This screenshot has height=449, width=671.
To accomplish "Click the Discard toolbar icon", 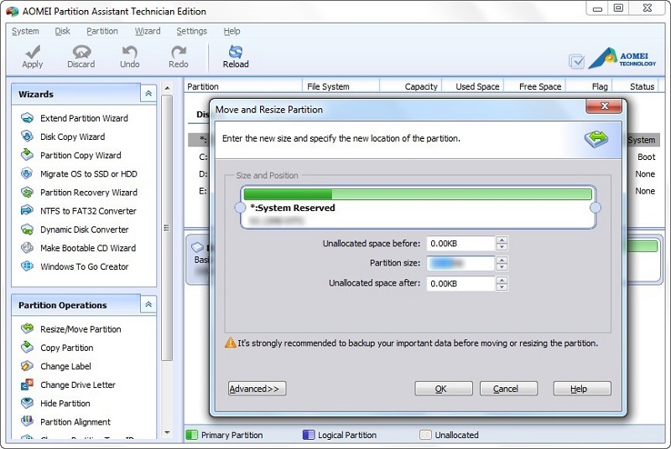I will [x=81, y=52].
